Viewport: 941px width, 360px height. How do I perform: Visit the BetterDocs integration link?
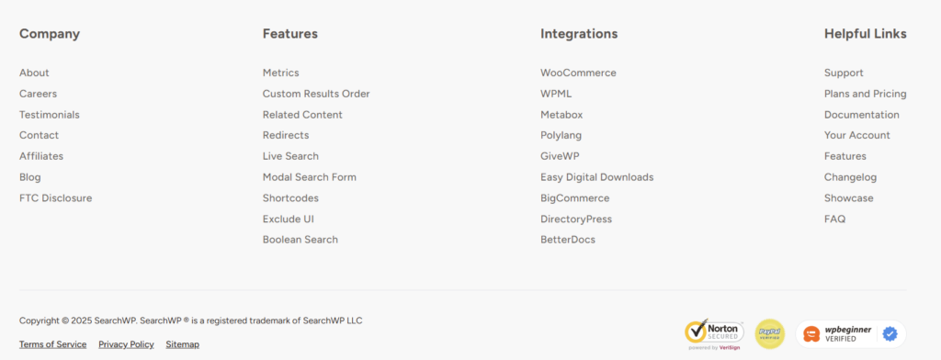pyautogui.click(x=568, y=240)
